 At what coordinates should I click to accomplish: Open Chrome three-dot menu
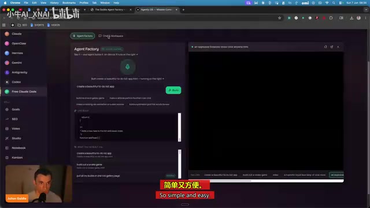(x=366, y=18)
